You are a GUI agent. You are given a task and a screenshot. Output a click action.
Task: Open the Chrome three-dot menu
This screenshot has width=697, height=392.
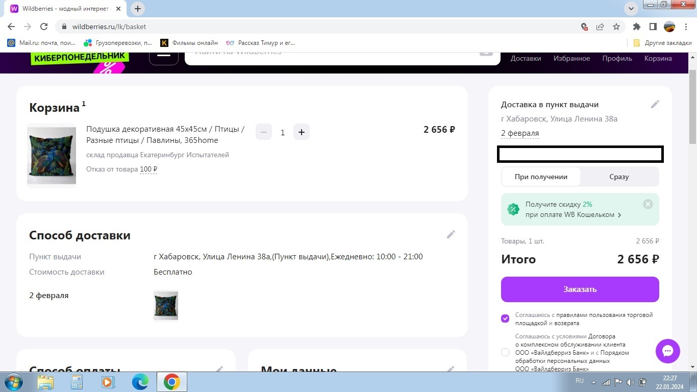click(685, 27)
